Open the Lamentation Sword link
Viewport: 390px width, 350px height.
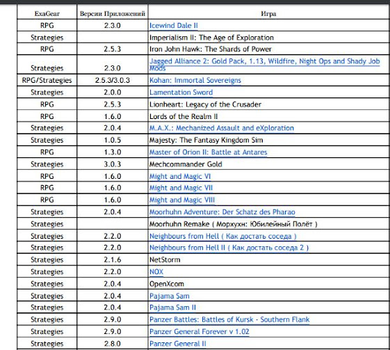click(x=181, y=93)
